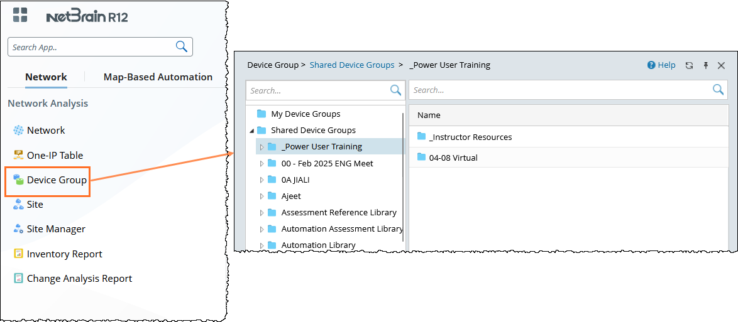Open Help in the Device Group panel
738x322 pixels.
pos(661,65)
